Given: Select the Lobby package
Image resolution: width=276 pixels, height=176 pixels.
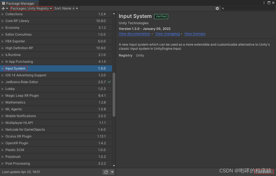Looking at the screenshot, I should point(56,89).
